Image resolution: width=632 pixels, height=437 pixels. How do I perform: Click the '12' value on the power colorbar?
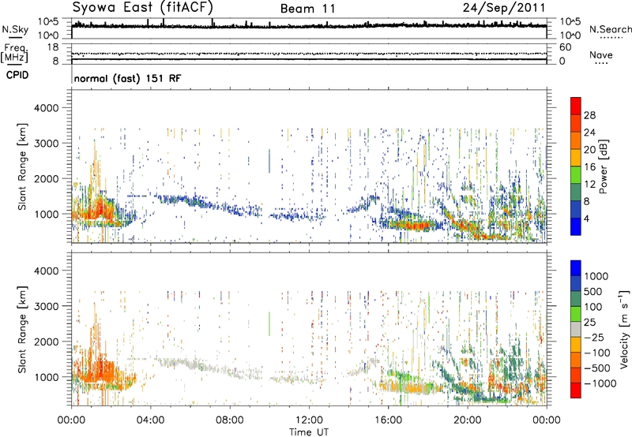[589, 185]
